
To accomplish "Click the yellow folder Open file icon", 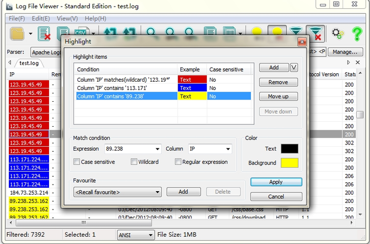I will (17, 34).
